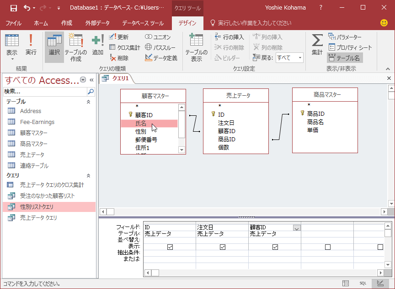The image size is (395, 289).
Task: Click the smiley feedback icon
Action: (x=384, y=23)
